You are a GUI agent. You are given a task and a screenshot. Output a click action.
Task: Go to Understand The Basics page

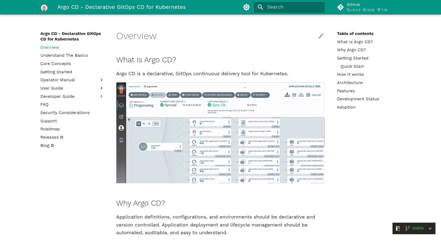(x=64, y=55)
